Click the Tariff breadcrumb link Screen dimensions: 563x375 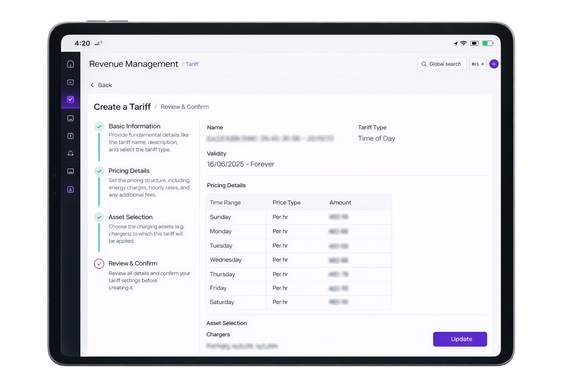tap(192, 64)
